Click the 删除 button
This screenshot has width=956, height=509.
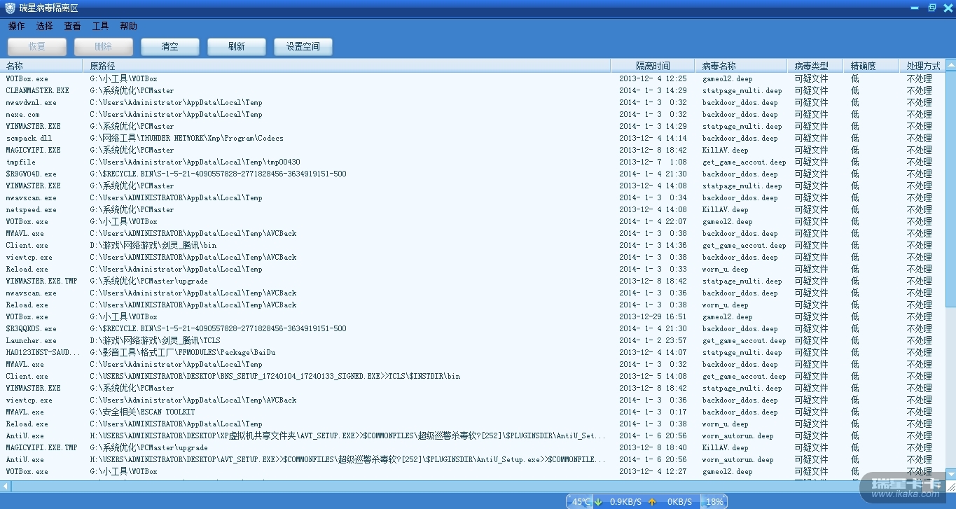click(x=103, y=47)
